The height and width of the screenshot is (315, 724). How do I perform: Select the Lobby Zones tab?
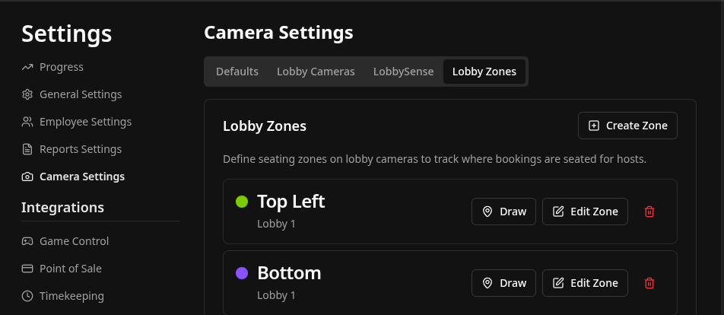[484, 72]
